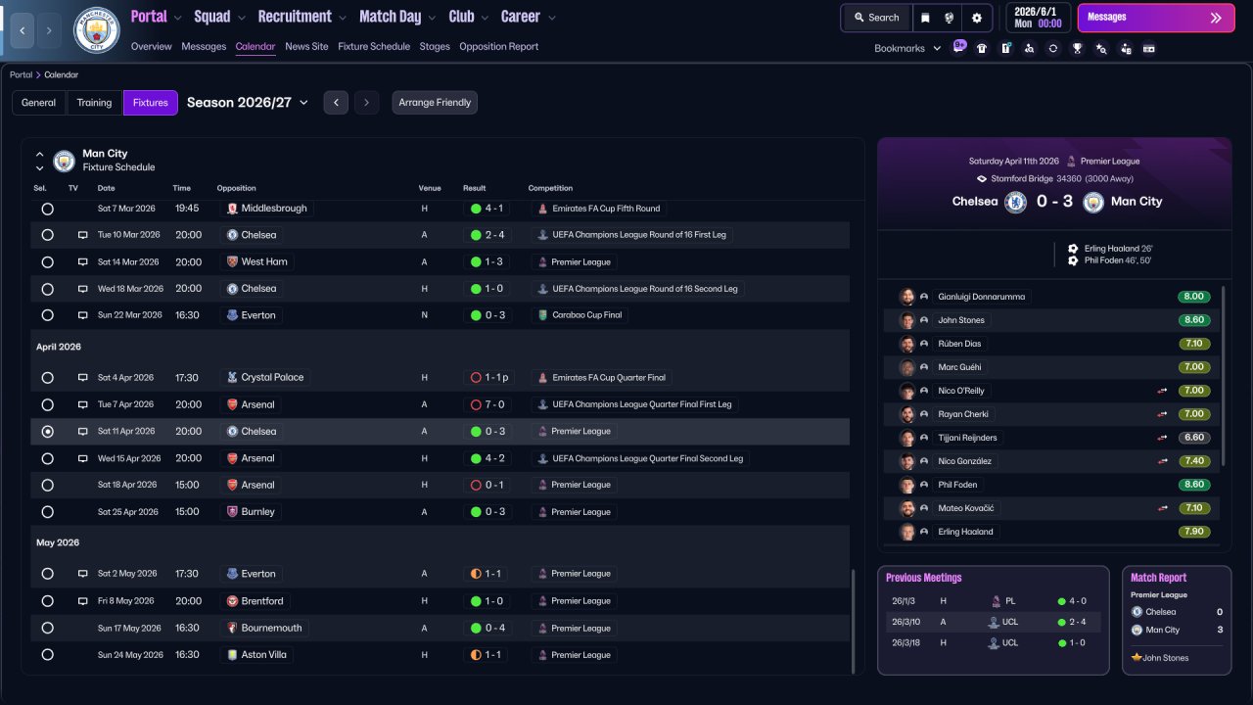Screen dimensions: 1253x705
Task: Switch to the Training calendar view
Action: (x=94, y=103)
